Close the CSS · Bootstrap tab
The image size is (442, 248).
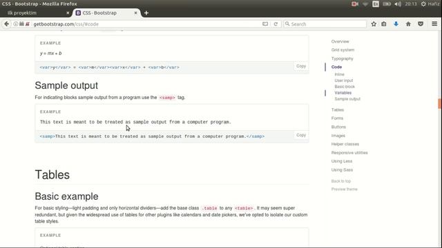coord(135,13)
